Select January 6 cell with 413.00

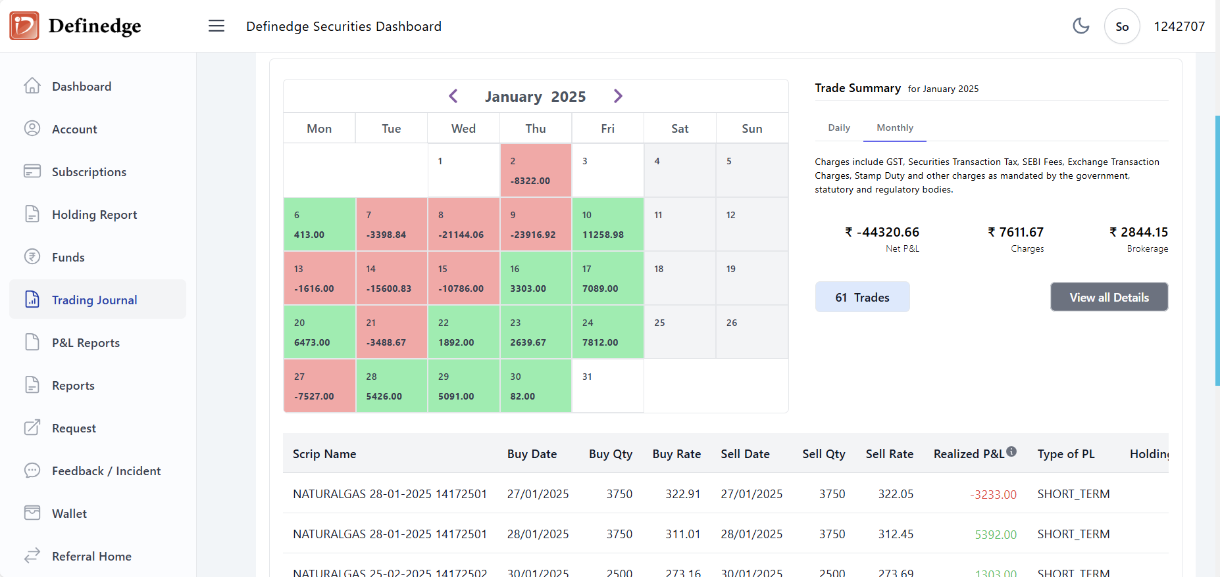[320, 224]
